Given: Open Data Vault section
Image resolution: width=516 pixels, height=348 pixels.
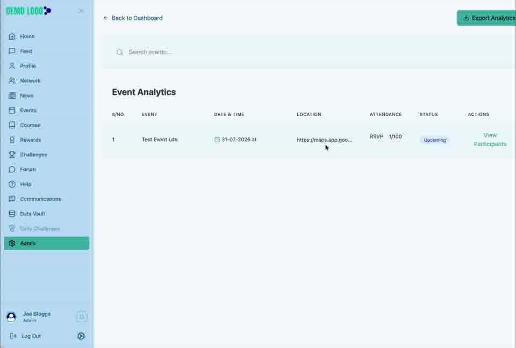Looking at the screenshot, I should 46,214.
